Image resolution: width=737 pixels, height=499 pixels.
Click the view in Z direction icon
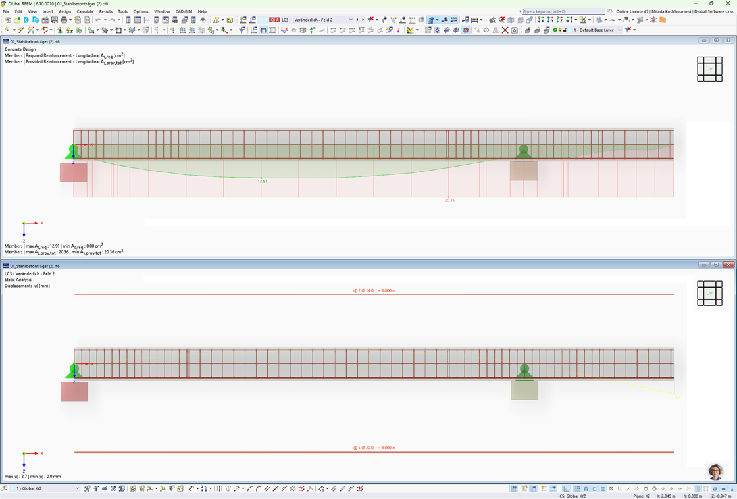(560, 20)
